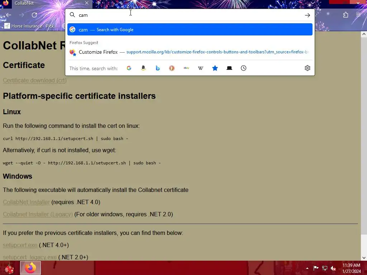
Task: Open the clock showing 11:39 AM
Action: [351, 268]
